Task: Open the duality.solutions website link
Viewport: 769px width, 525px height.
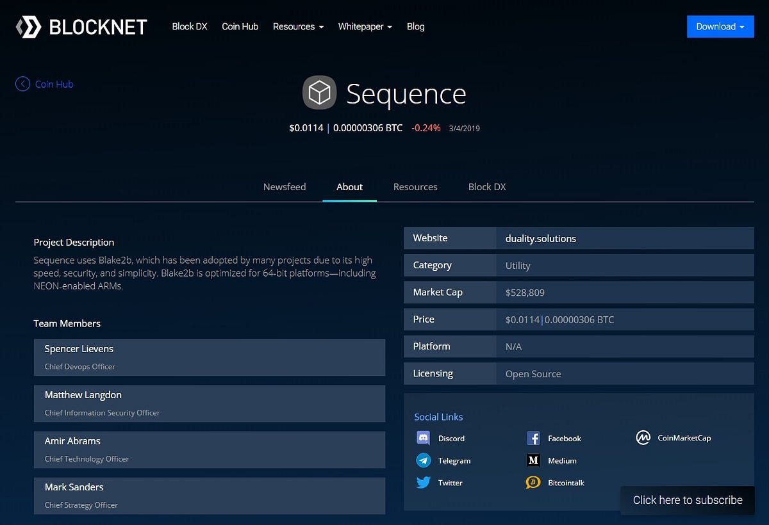Action: [x=541, y=238]
